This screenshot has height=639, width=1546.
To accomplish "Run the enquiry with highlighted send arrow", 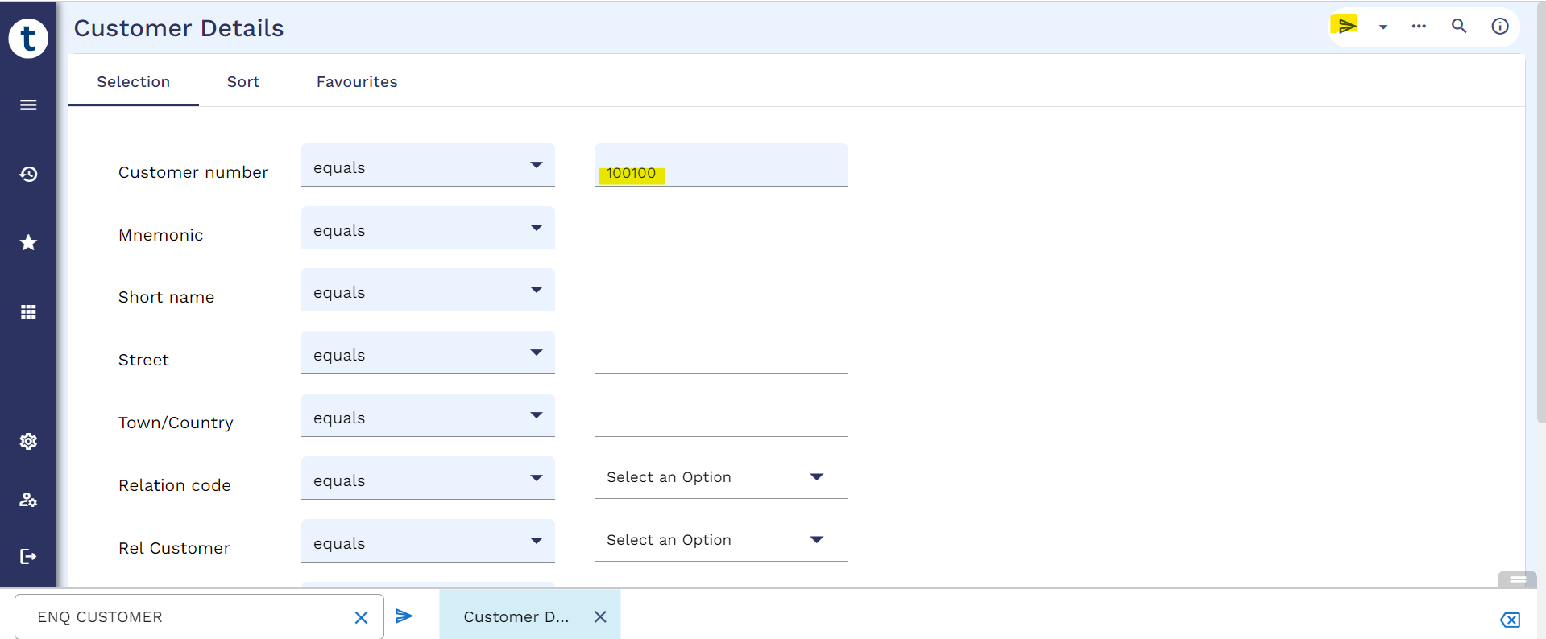I will point(1345,26).
